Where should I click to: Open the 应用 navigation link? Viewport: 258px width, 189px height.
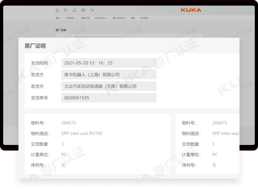point(133,18)
